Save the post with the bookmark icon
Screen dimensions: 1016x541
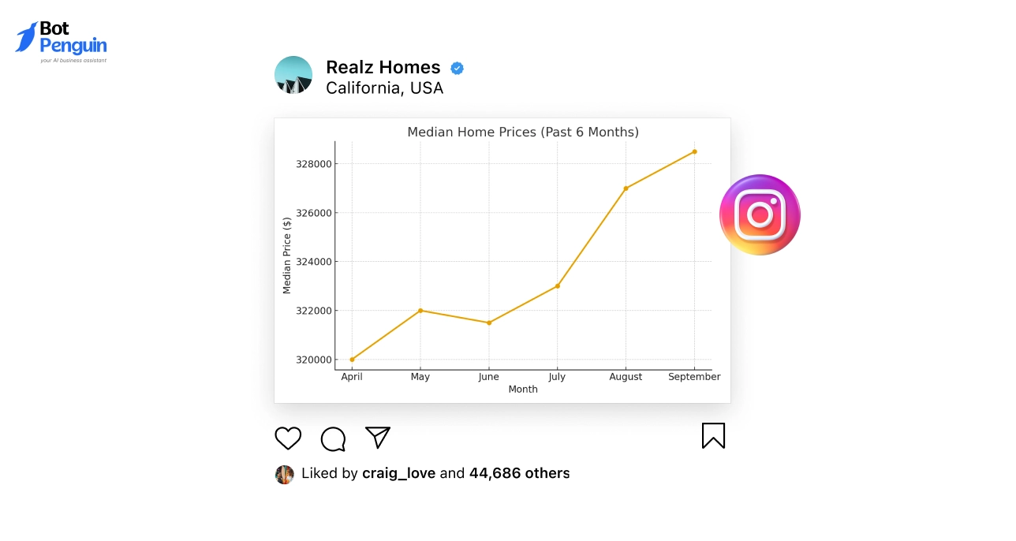(713, 435)
